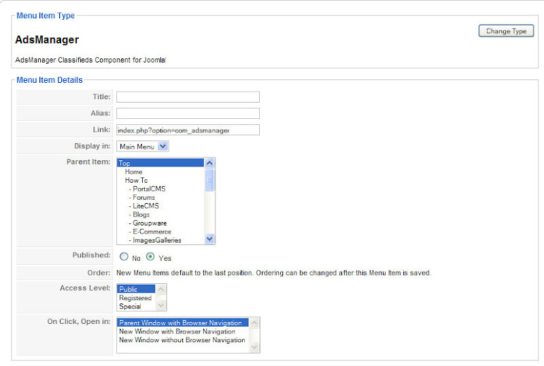Click the Link field with index.php URL
The height and width of the screenshot is (366, 544).
pos(188,130)
